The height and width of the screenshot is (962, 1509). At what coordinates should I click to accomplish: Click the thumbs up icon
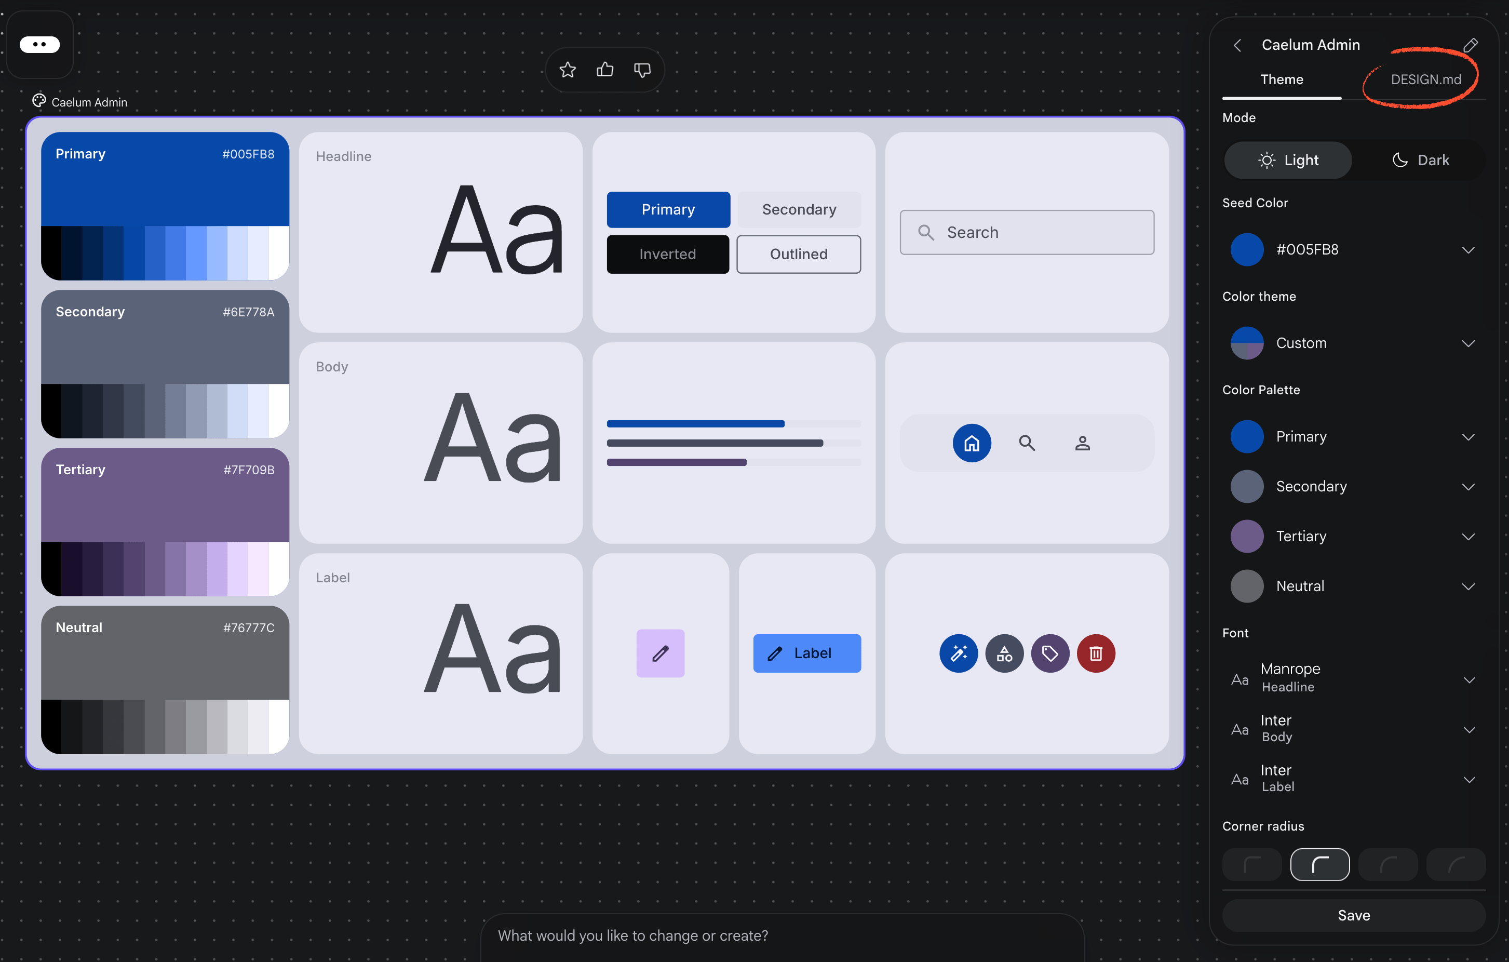point(605,70)
